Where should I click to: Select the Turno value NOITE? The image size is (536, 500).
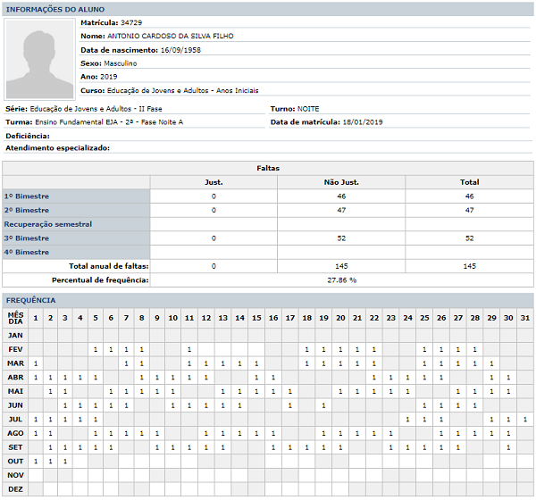coord(308,109)
